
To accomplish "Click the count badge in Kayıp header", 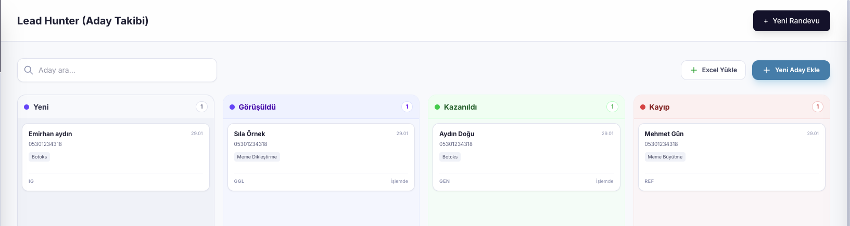I will (818, 107).
